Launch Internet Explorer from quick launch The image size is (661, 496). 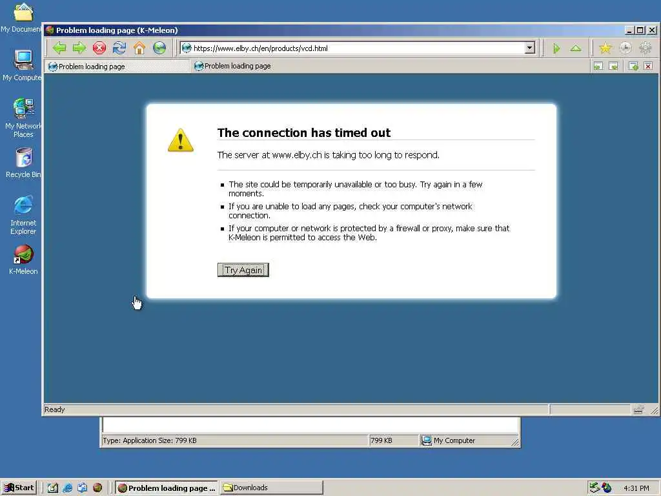pyautogui.click(x=67, y=488)
